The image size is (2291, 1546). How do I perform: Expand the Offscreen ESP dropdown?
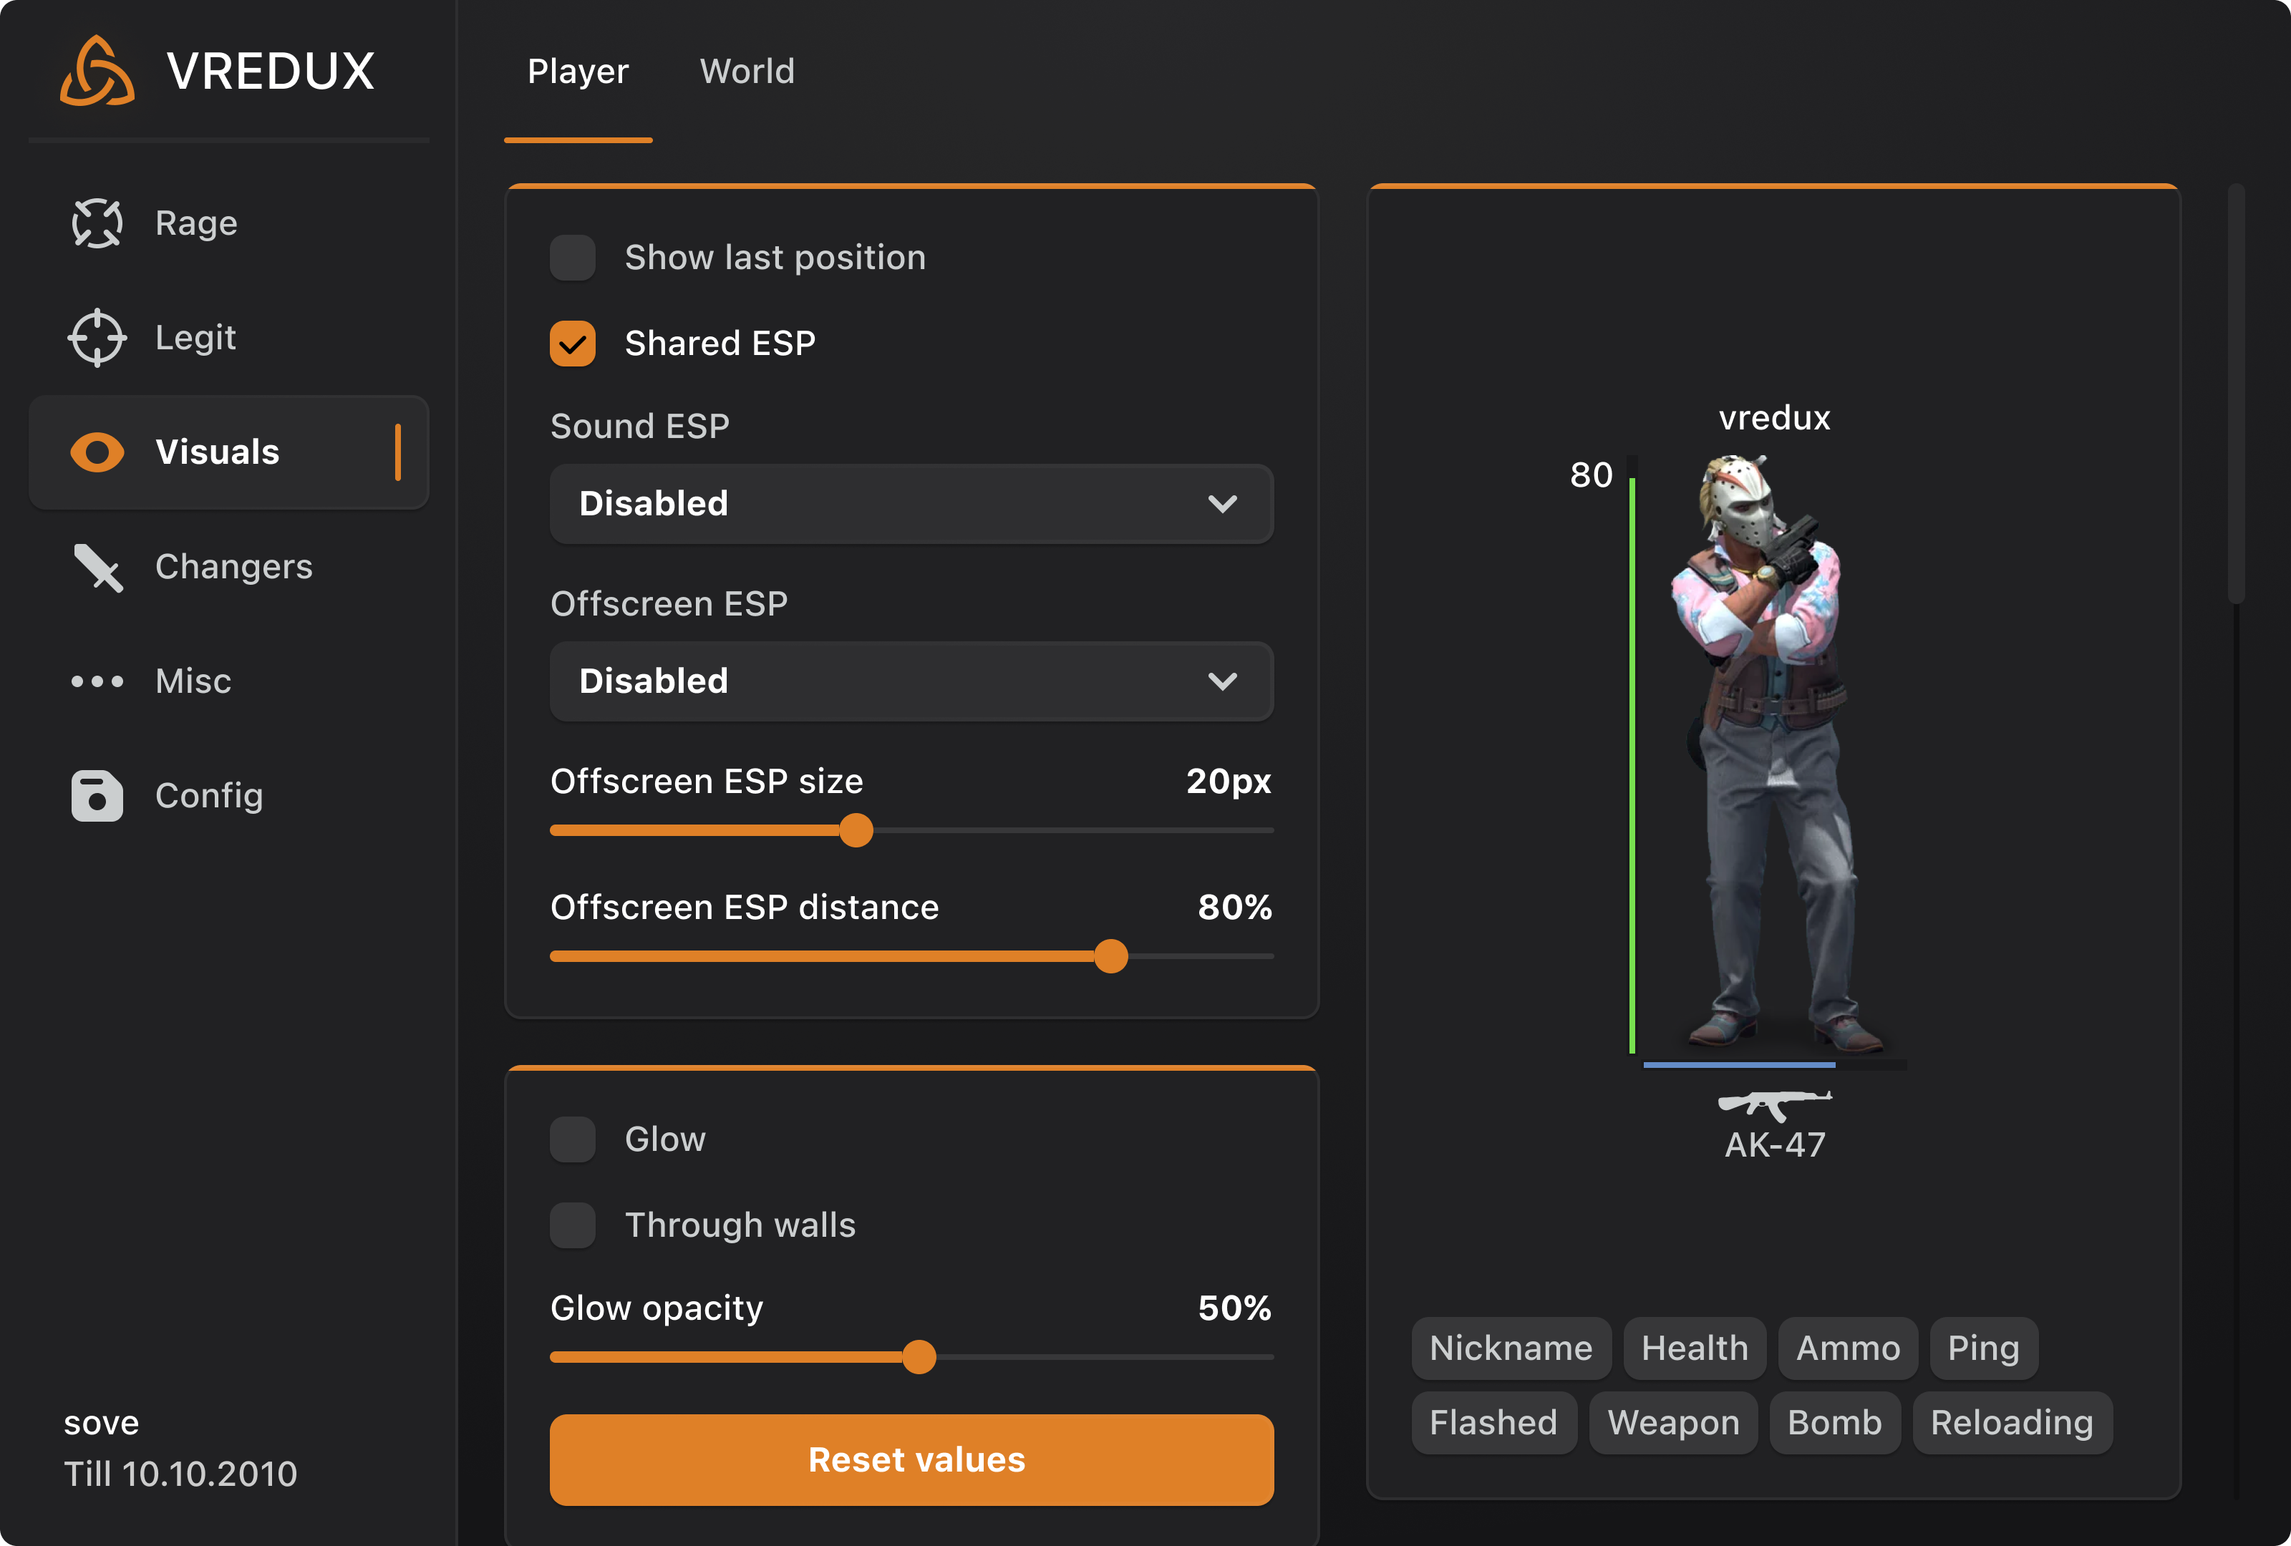[x=911, y=681]
